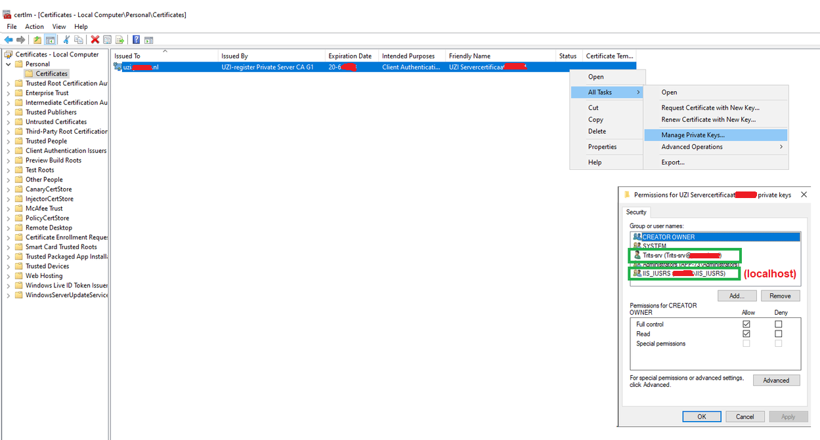Click the Up one level folder icon
Viewport: 820px width, 440px height.
(x=37, y=40)
